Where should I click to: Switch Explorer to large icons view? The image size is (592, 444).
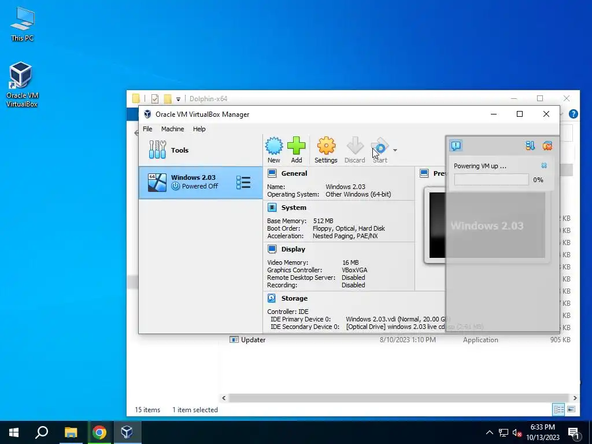pyautogui.click(x=571, y=409)
